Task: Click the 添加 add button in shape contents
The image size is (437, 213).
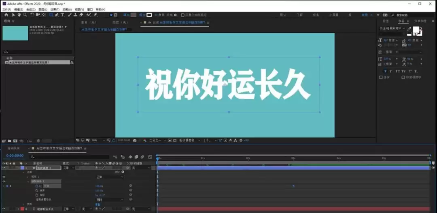Action: click(x=119, y=172)
